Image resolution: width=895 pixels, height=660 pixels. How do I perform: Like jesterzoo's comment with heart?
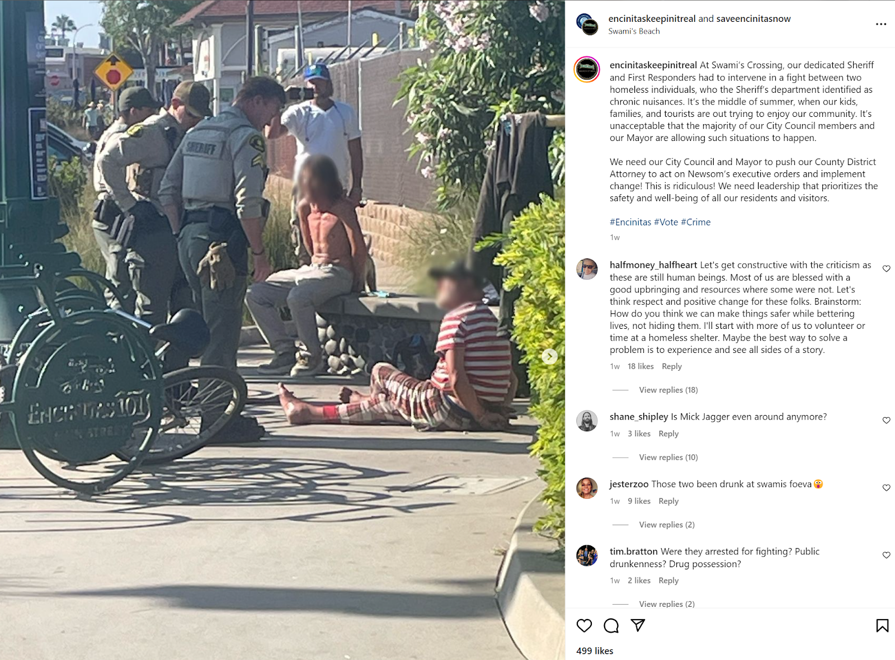pos(886,488)
